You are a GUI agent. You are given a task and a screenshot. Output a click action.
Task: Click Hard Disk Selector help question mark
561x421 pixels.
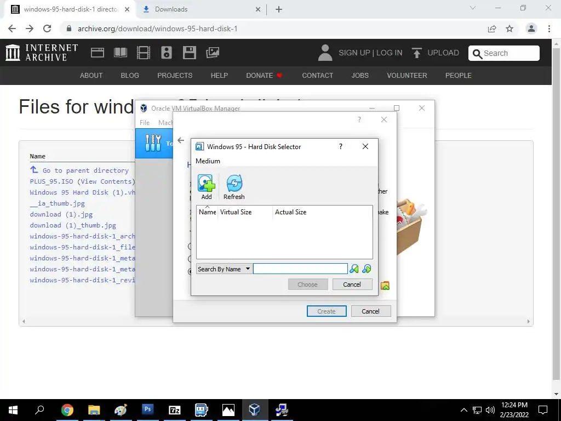341,146
